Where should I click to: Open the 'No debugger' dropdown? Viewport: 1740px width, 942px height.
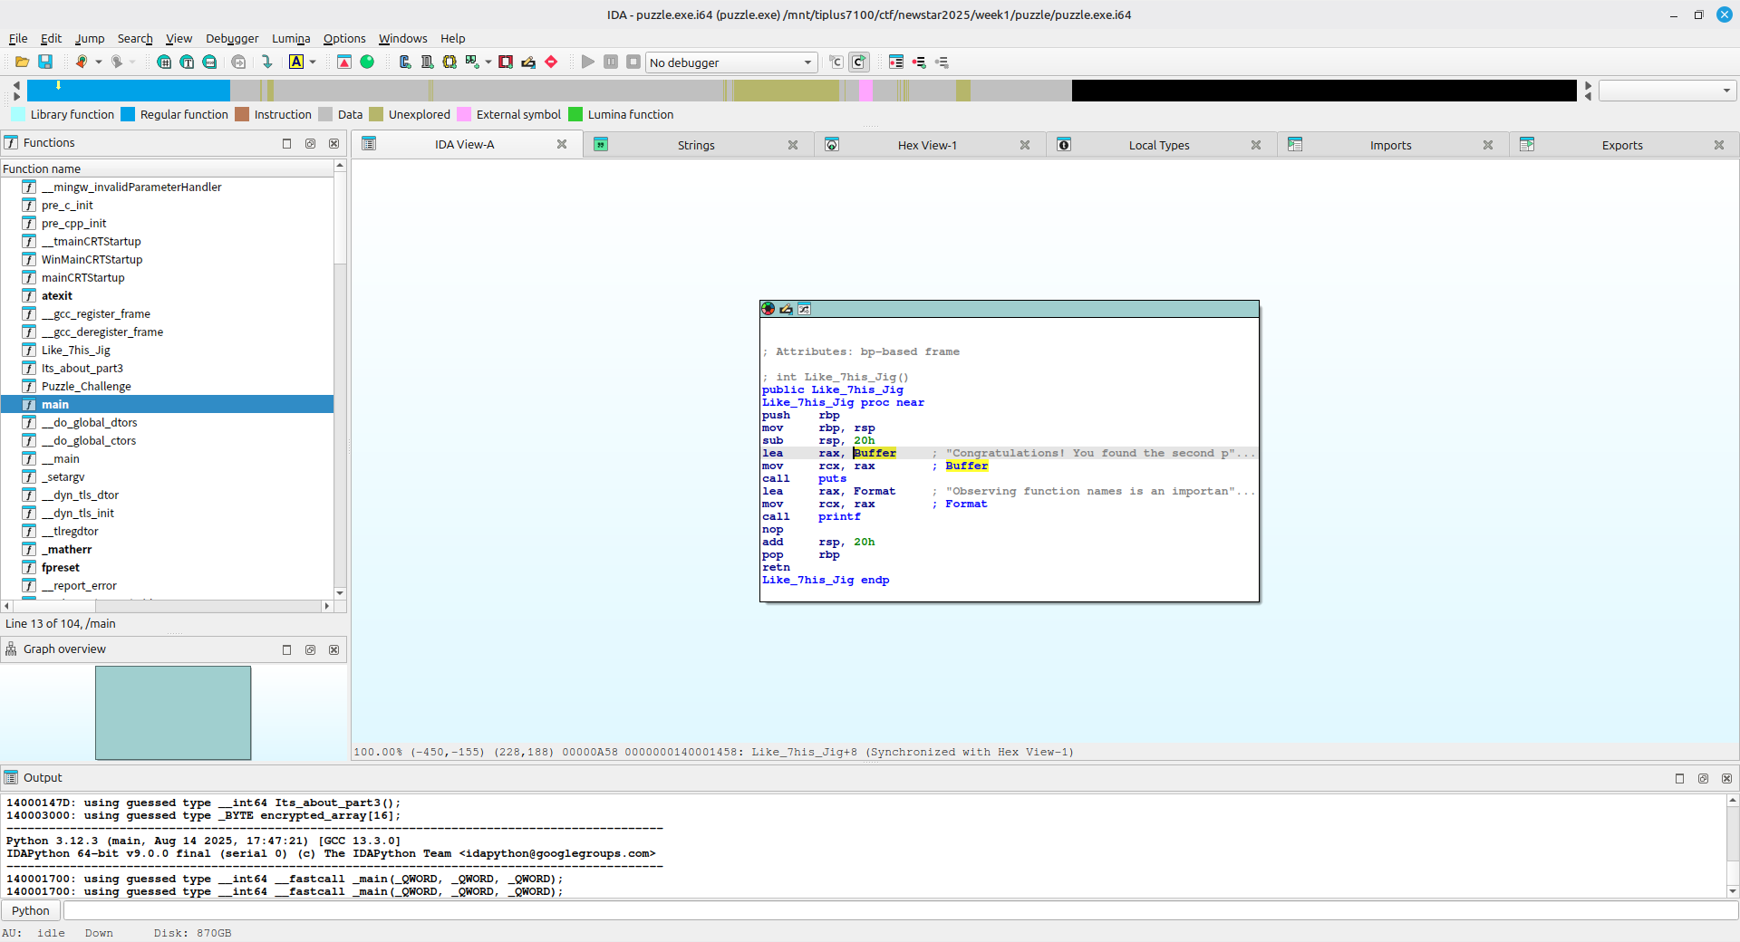pos(730,62)
